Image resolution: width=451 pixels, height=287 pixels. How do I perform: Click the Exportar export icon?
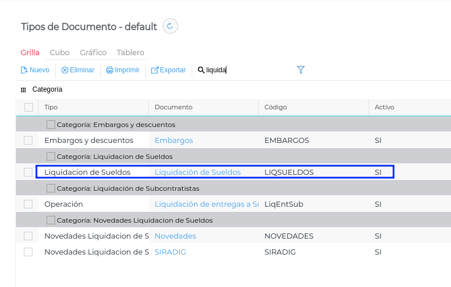pyautogui.click(x=155, y=70)
